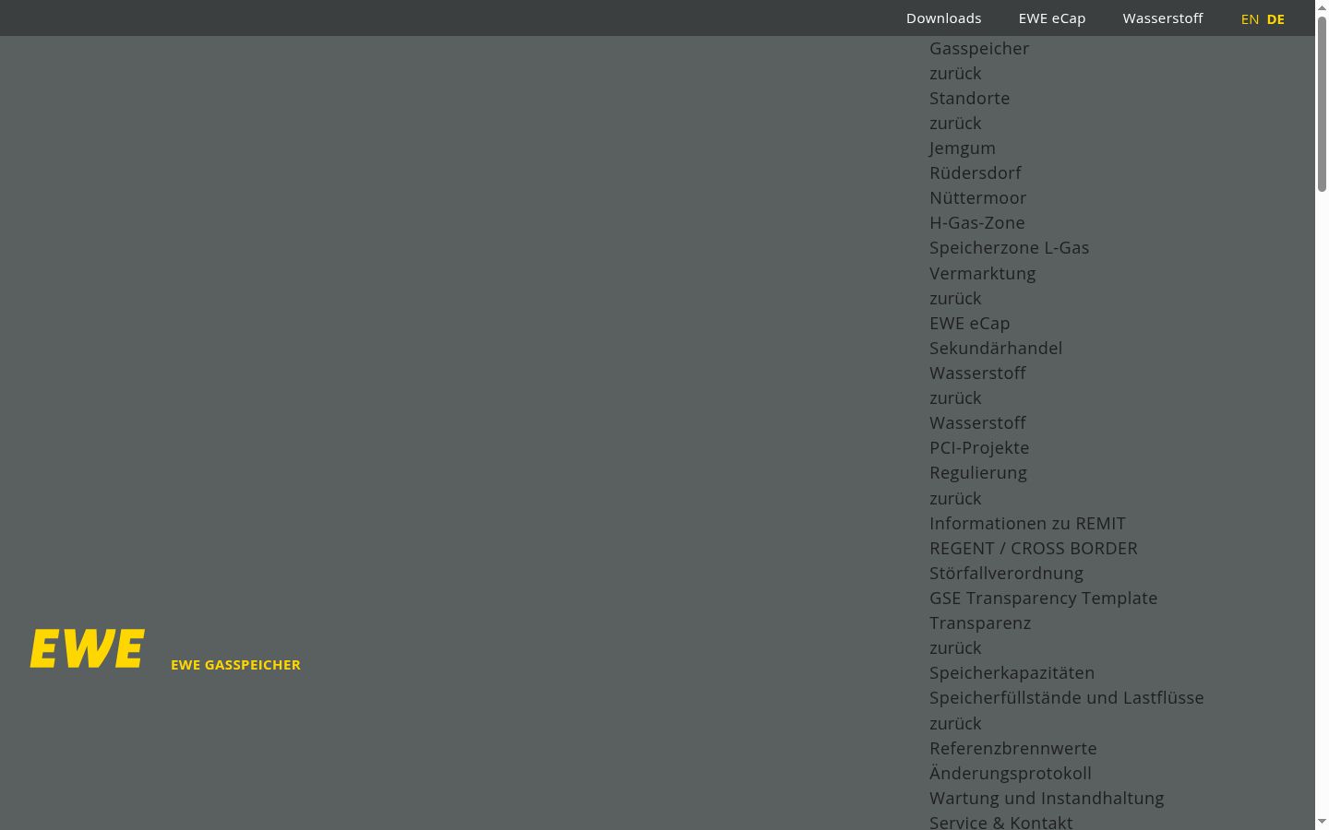Open the Vermarktung section
The width and height of the screenshot is (1329, 830).
click(x=982, y=274)
